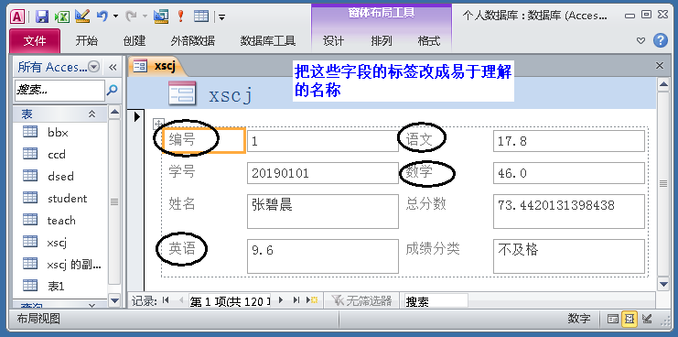
Task: Close the xscj form with the X button
Action: (660, 66)
